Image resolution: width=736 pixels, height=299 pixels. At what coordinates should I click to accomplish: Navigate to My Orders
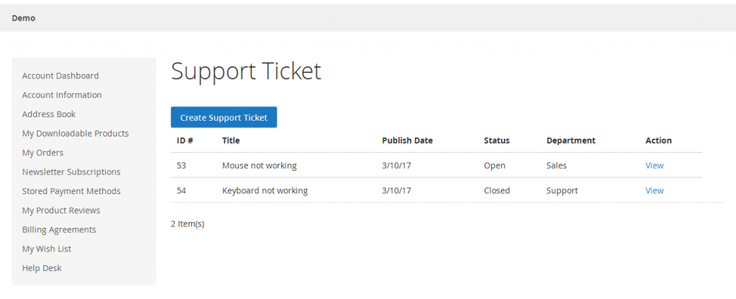(x=42, y=152)
